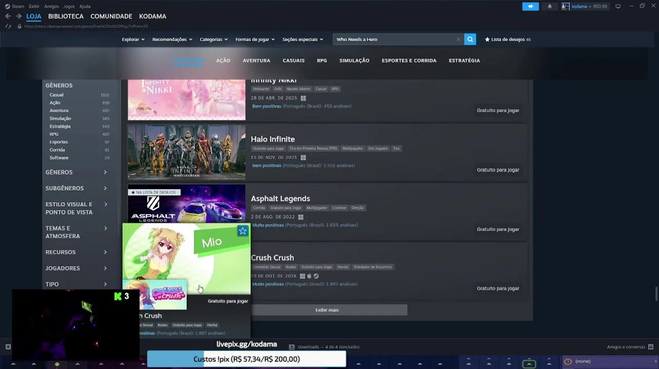
Task: Switch to BIBLIOTECA
Action: click(x=66, y=16)
